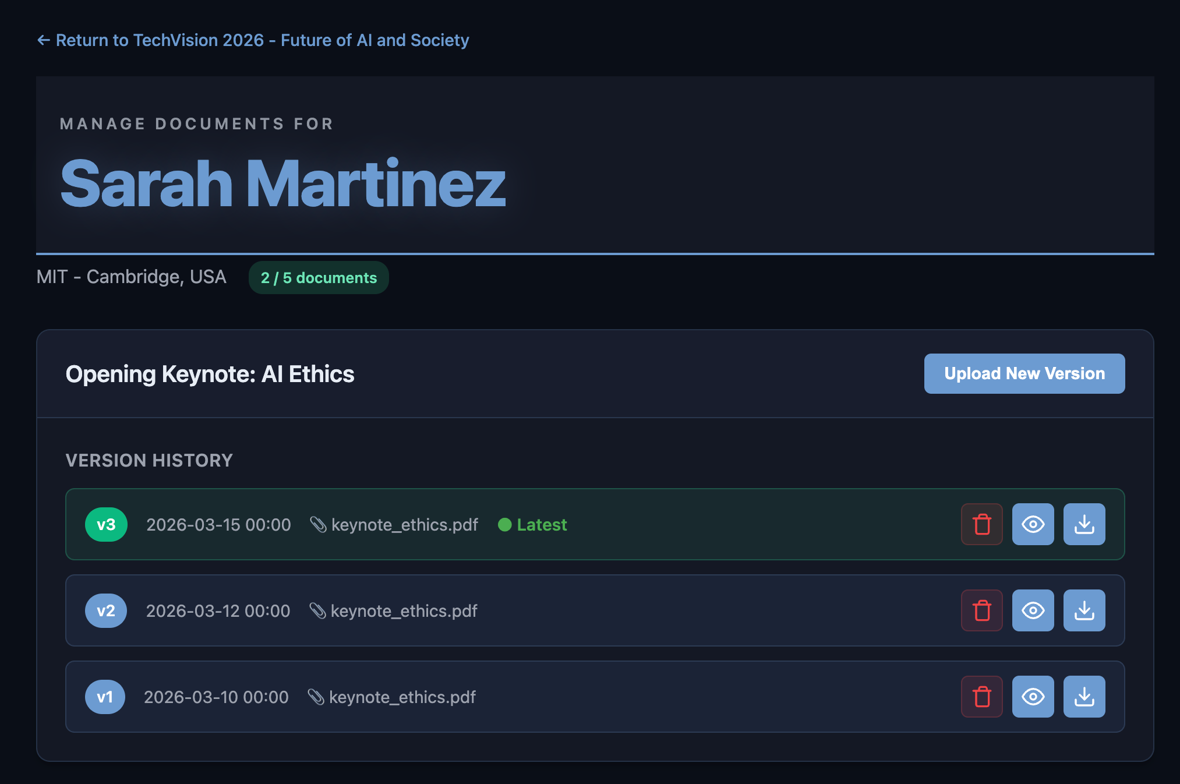Download version v1 of keynote_ethics.pdf
Viewport: 1180px width, 784px height.
tap(1084, 697)
